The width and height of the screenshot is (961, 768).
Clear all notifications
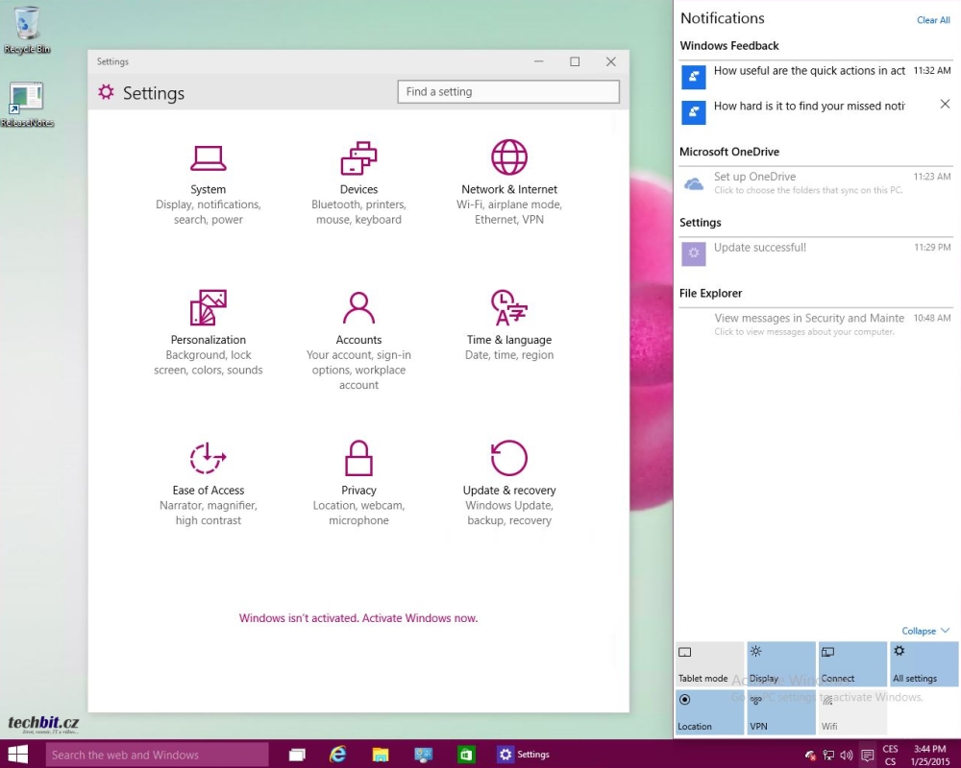pyautogui.click(x=932, y=20)
